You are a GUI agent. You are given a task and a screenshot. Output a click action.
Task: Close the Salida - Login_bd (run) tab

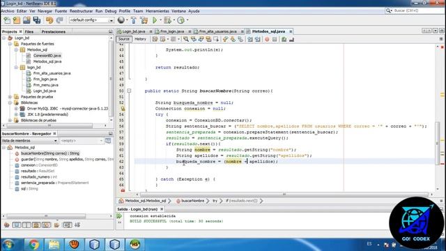(x=162, y=209)
